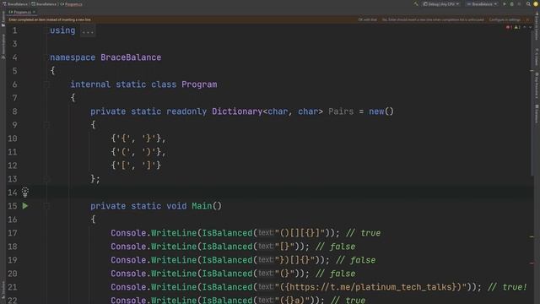Click the IsBalanced call on line 18
Screen dimensions: 540x304
227,247
